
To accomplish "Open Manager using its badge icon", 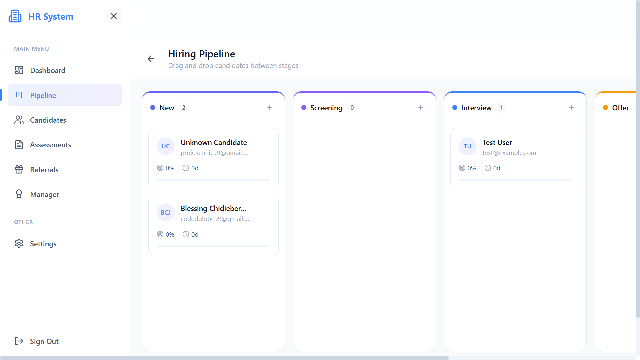I will [19, 194].
